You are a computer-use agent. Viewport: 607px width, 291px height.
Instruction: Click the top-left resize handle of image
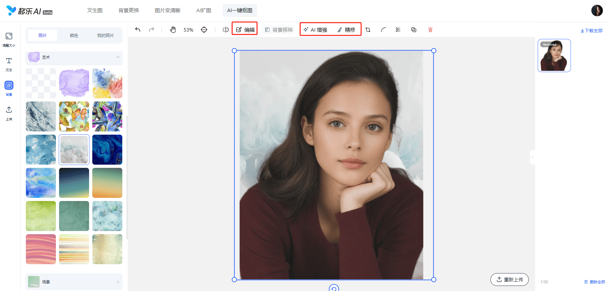(x=234, y=50)
